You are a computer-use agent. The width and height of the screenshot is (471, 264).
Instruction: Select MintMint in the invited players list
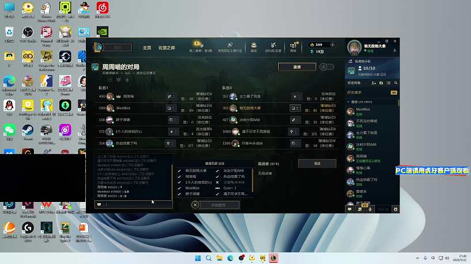[192, 188]
